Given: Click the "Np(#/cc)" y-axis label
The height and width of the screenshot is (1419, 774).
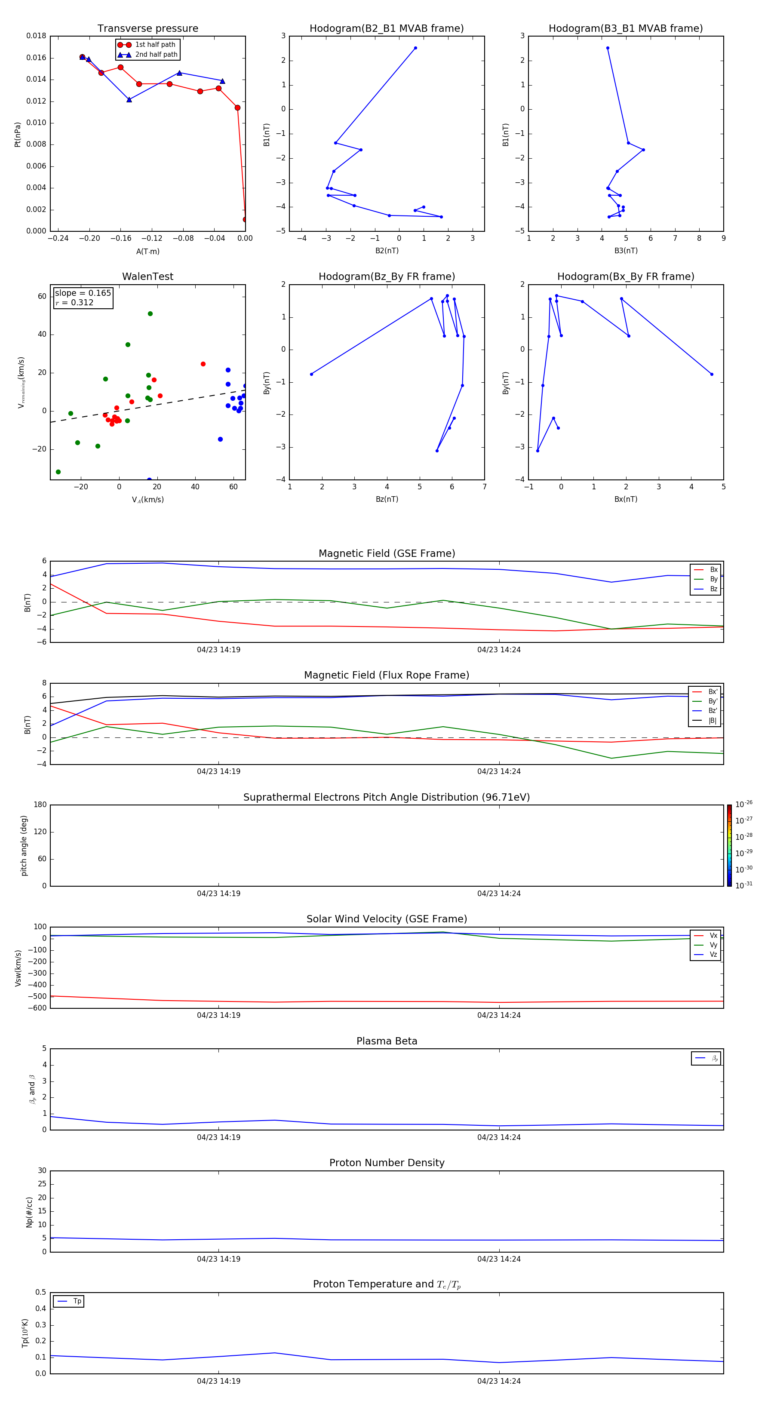Looking at the screenshot, I should 29,1212.
